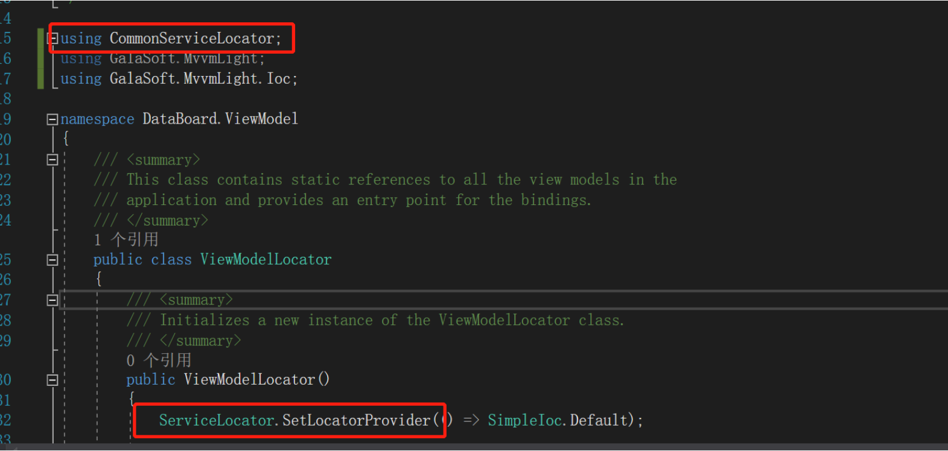Screen dimensions: 948x451
Task: Collapse the class summary comment on line 21
Action: 52,160
